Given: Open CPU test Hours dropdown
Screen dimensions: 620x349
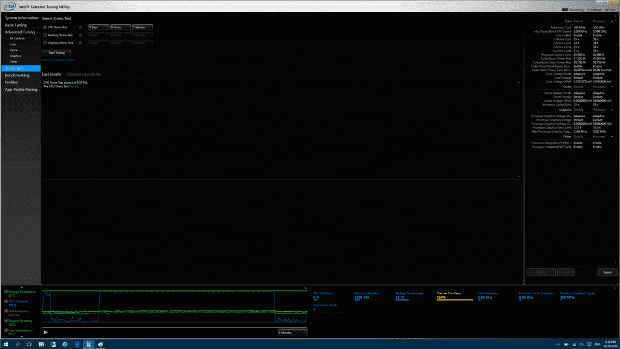Looking at the screenshot, I should coord(120,27).
